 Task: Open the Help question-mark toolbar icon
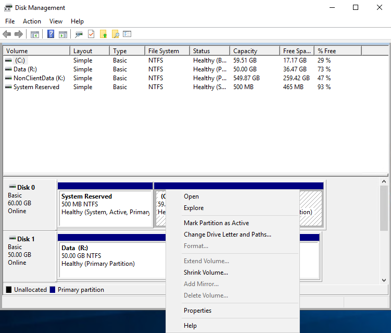tap(51, 34)
